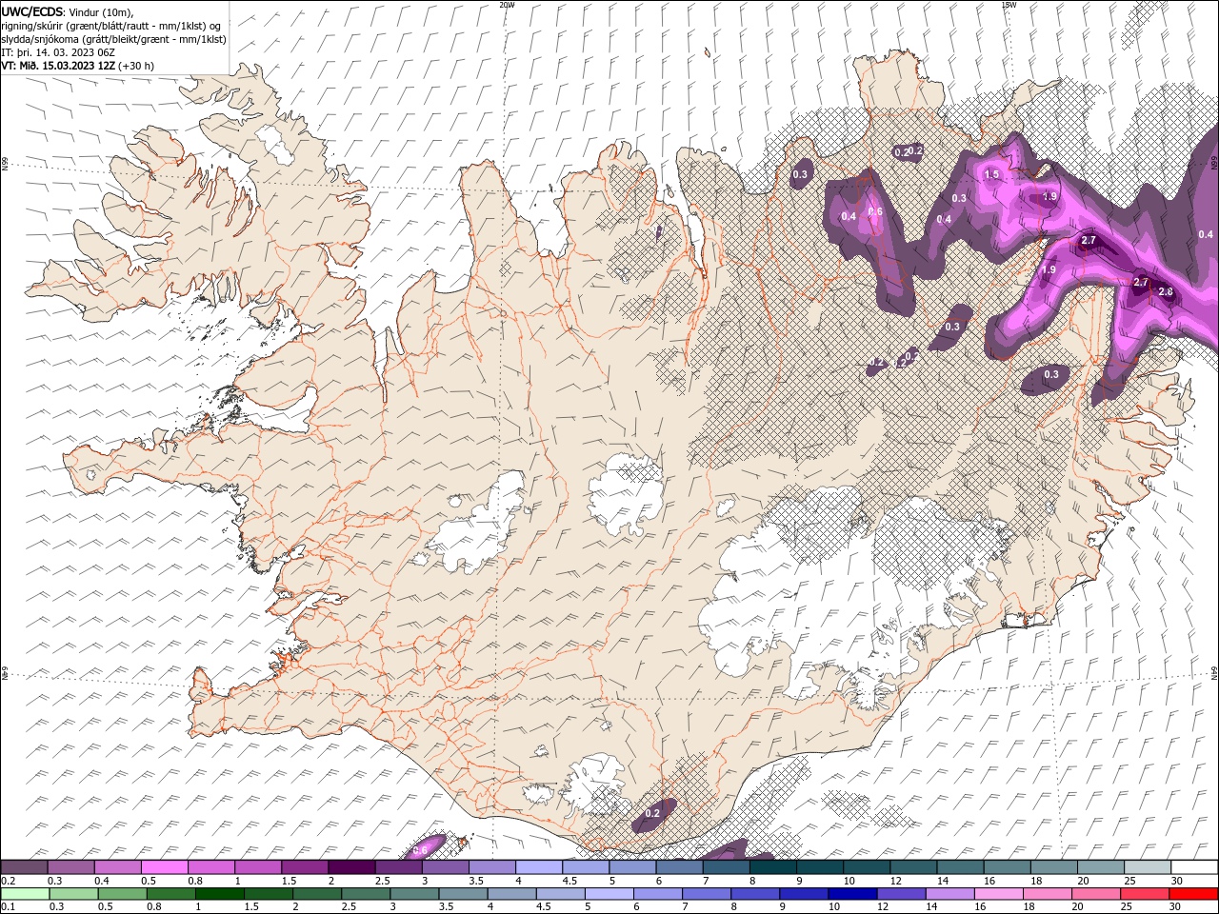
Task: Pick the 0.3–0.5 light green rain scale swatch
Action: [x=73, y=894]
